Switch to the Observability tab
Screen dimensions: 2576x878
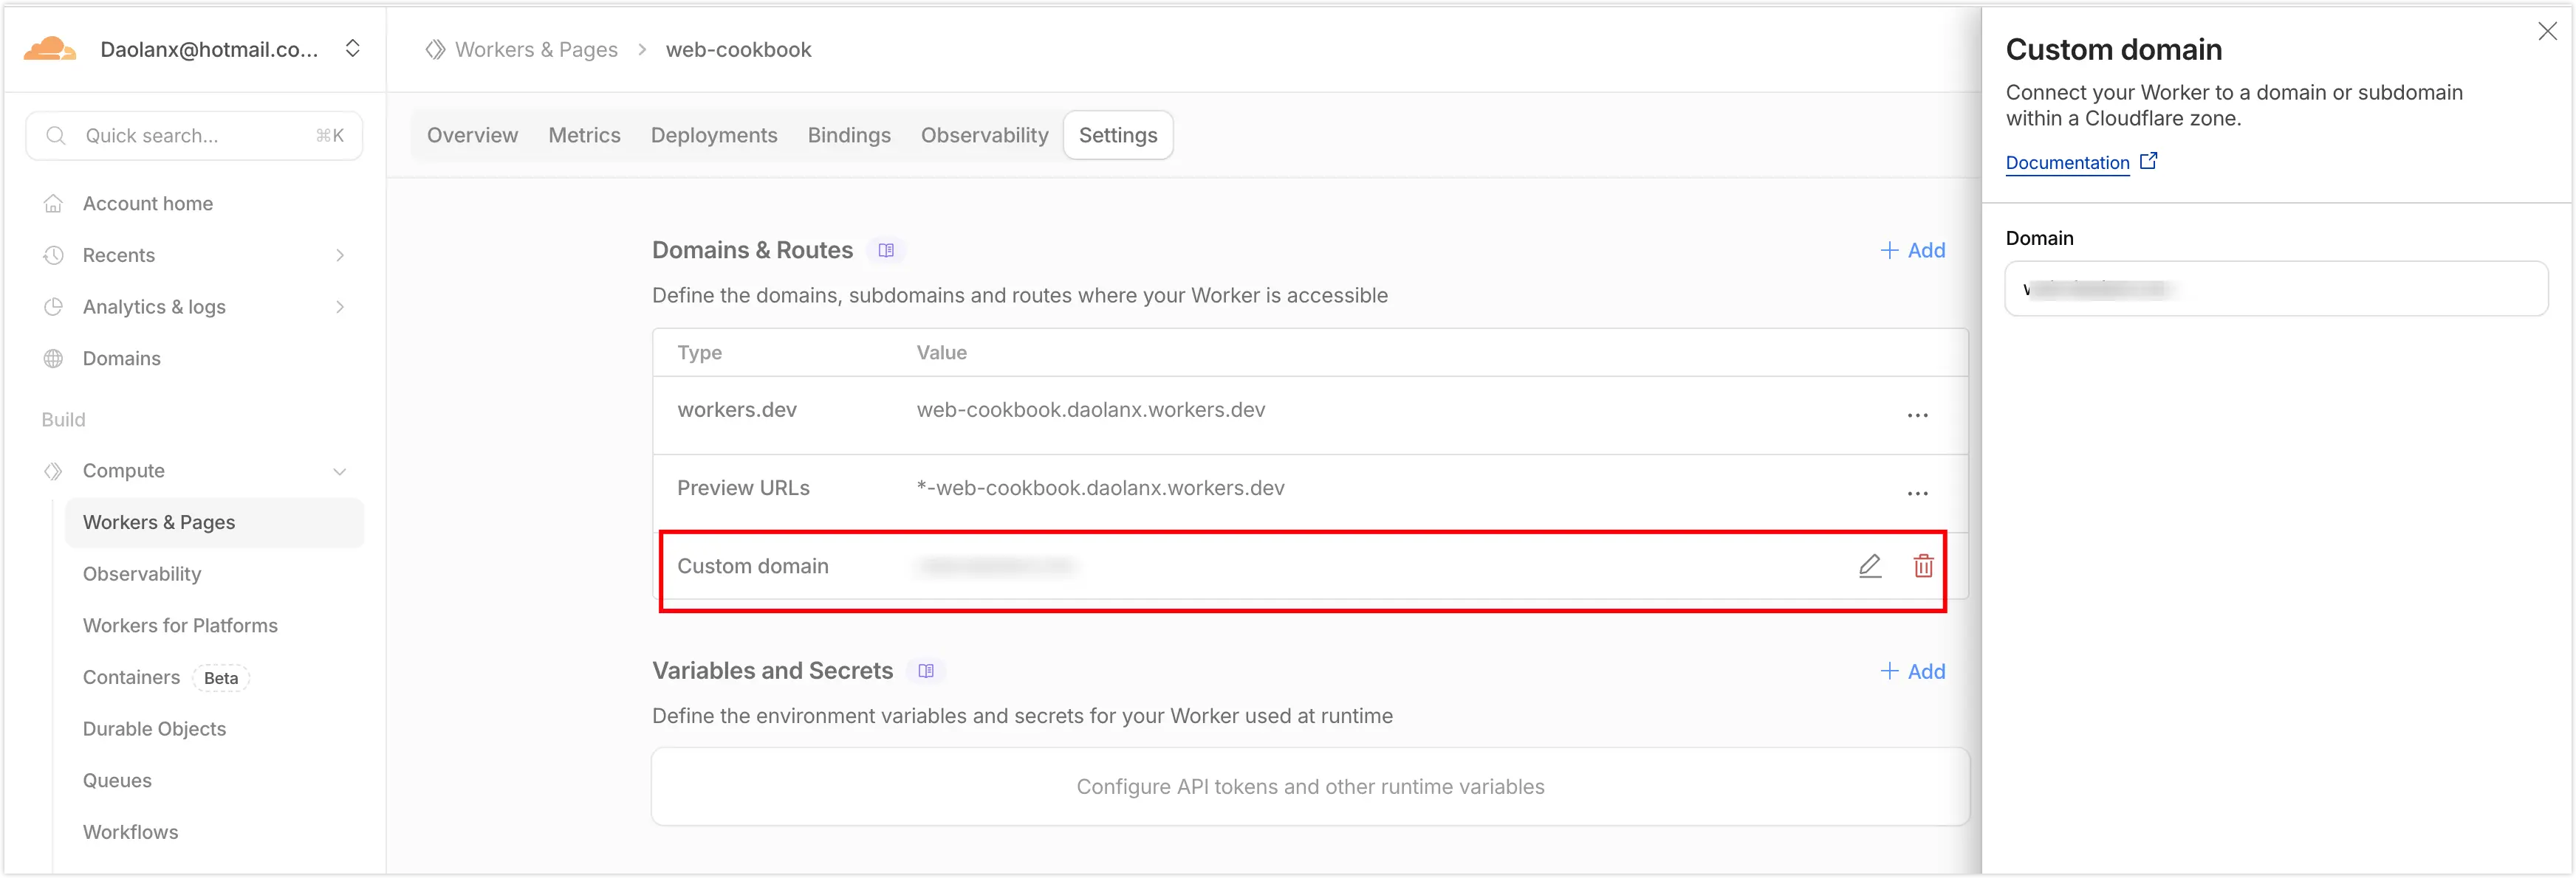coord(984,135)
